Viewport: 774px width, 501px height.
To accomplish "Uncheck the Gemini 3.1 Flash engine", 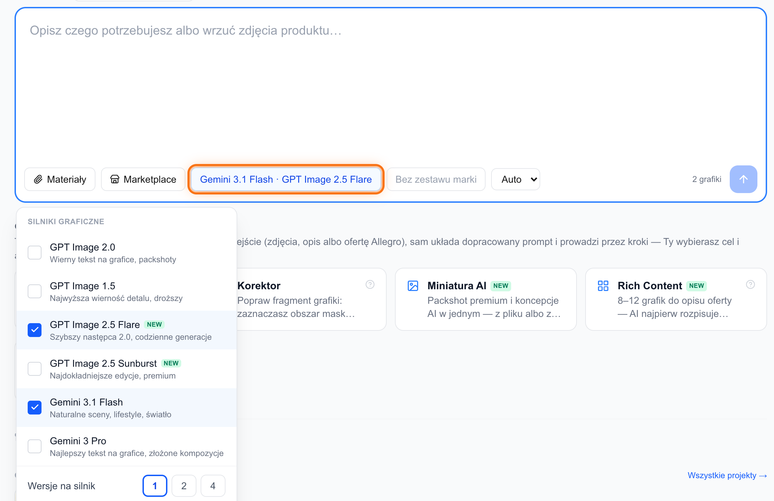I will click(x=35, y=408).
